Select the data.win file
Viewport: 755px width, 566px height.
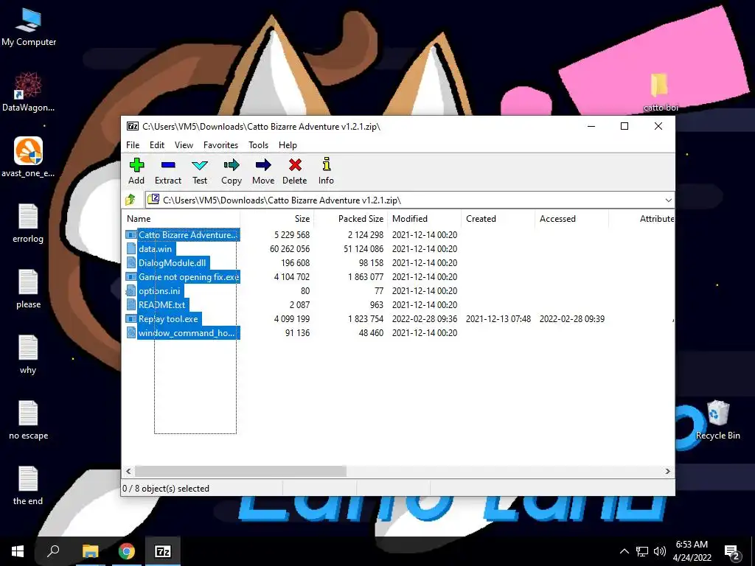click(x=150, y=249)
